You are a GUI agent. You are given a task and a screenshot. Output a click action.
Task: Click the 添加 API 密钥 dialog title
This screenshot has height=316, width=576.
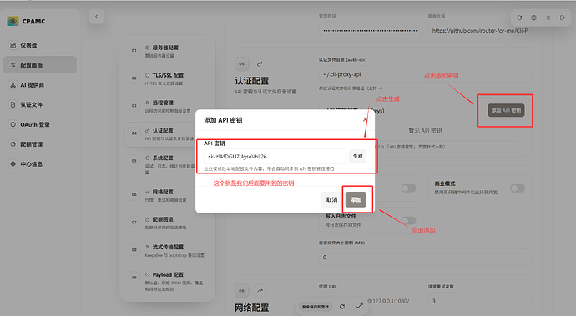(x=223, y=120)
